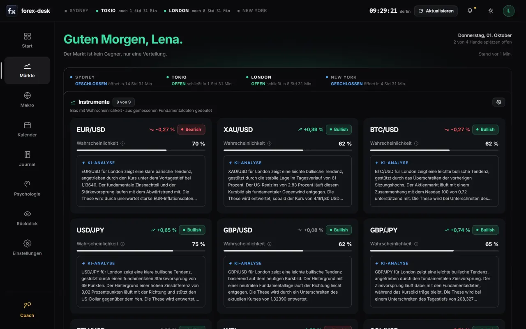
Task: Open the Kalender section
Action: click(27, 130)
